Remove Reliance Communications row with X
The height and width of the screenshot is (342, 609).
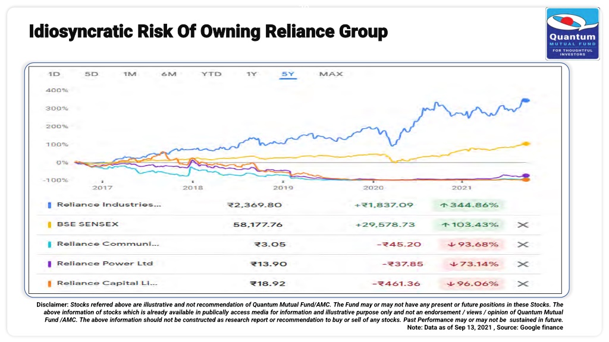[x=523, y=245]
